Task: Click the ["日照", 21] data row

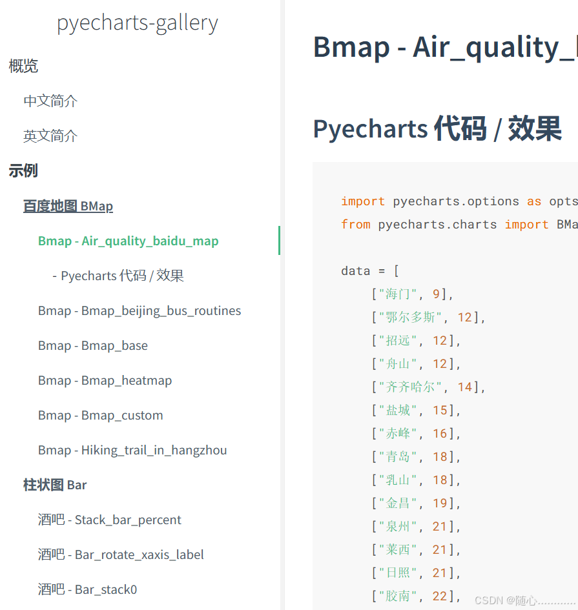Action: coord(416,573)
